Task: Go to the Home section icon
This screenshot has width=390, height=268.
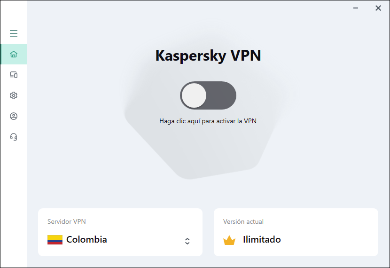Action: pyautogui.click(x=14, y=54)
